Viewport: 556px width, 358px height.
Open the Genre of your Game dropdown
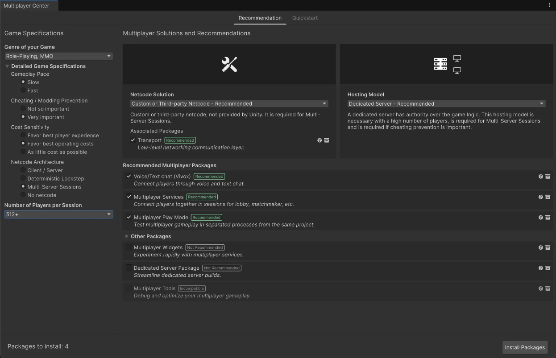tap(58, 56)
